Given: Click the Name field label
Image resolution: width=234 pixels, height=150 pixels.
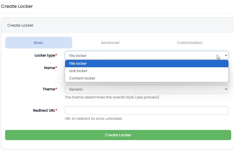Looking at the screenshot, I should pos(50,68).
